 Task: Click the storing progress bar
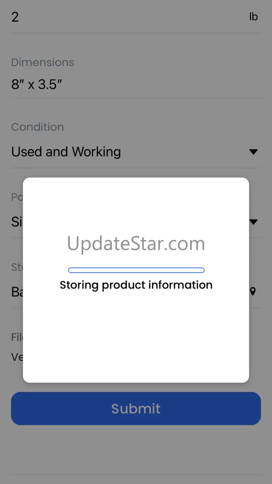(136, 270)
